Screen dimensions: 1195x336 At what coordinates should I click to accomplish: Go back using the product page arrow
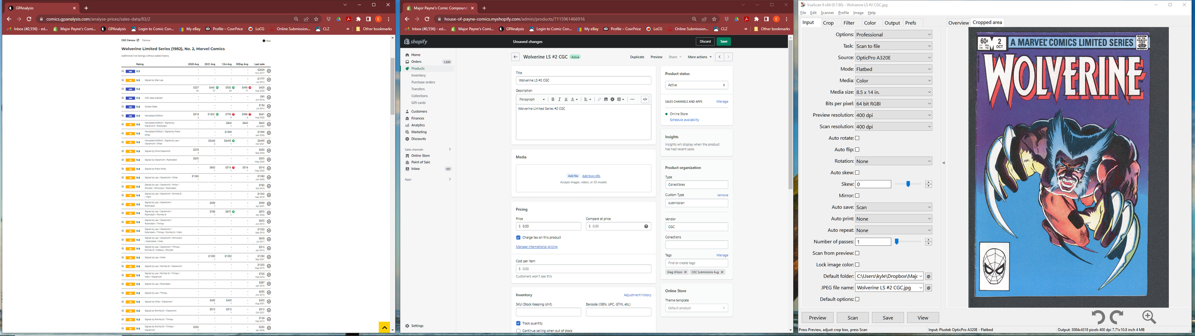point(515,57)
